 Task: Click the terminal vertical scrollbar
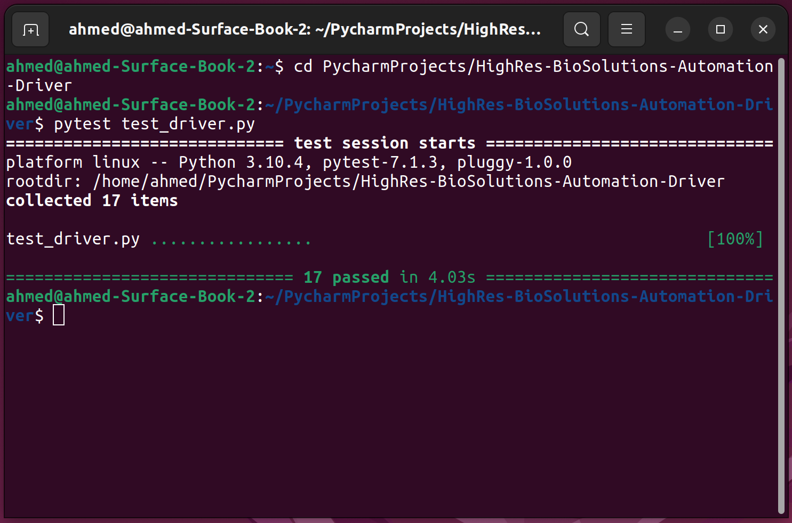tap(781, 286)
